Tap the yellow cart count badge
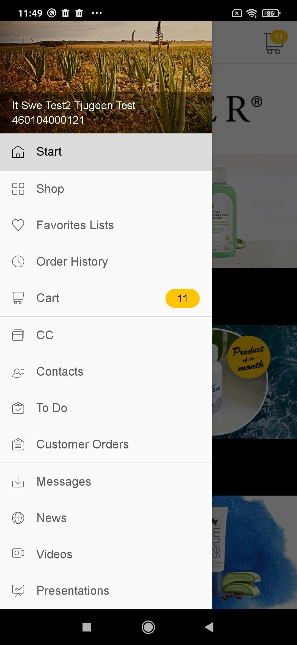This screenshot has width=297, height=645. 182,298
